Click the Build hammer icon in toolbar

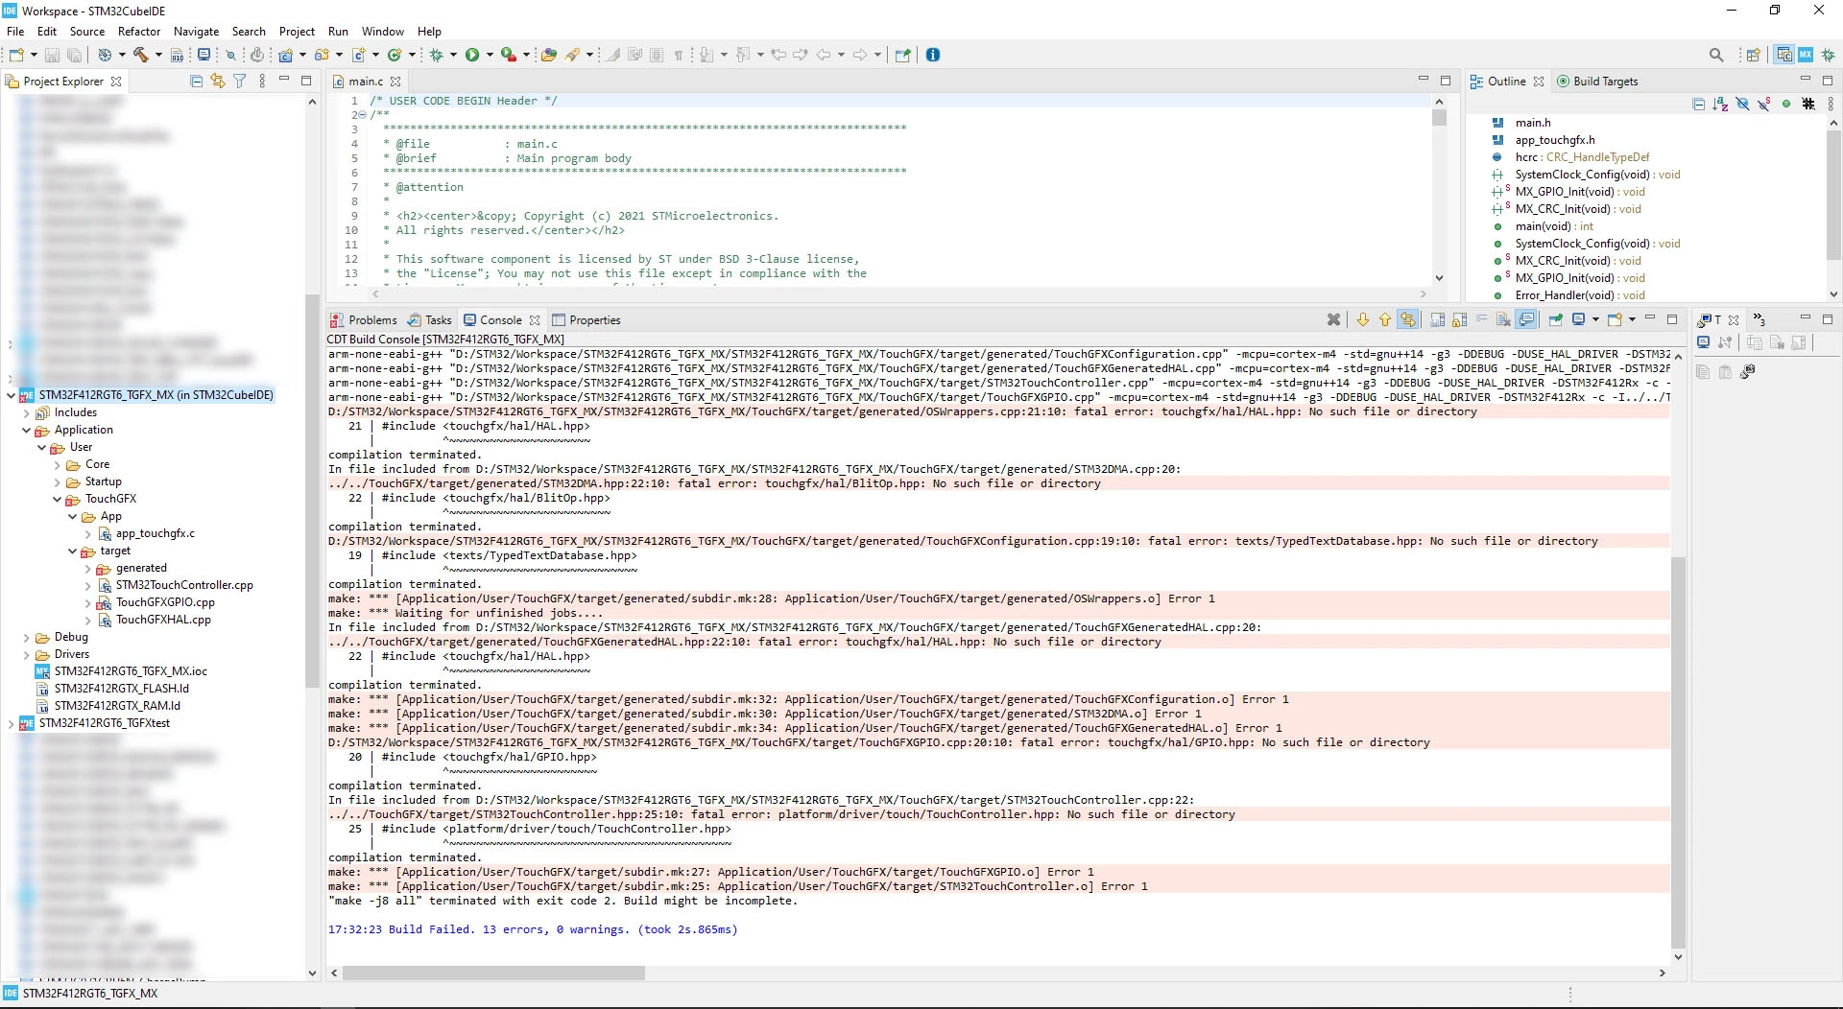pos(140,55)
